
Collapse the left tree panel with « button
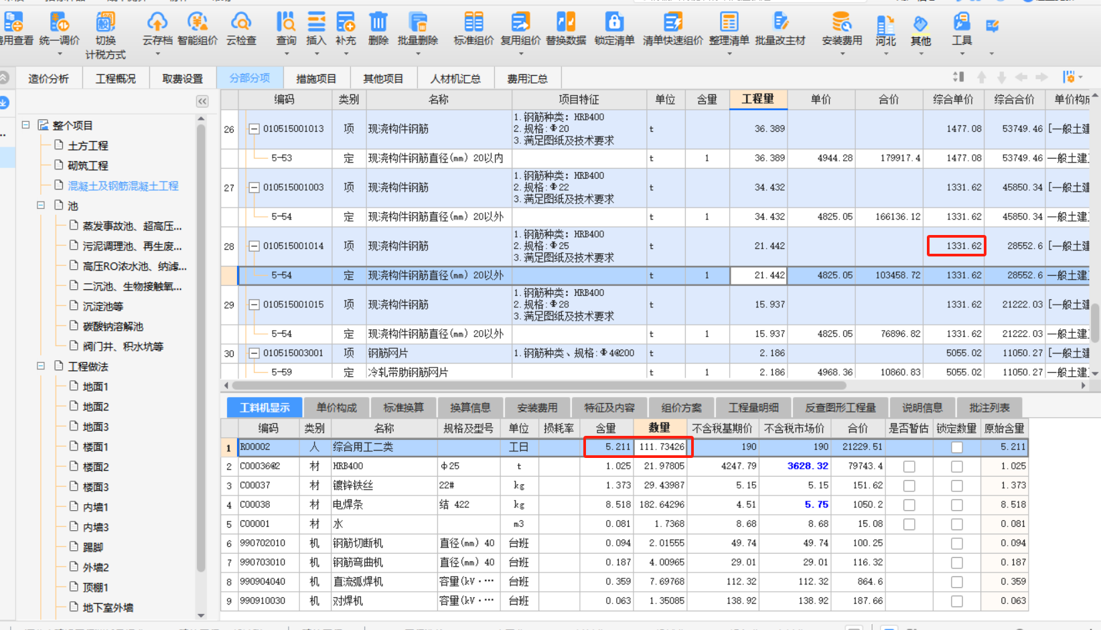pyautogui.click(x=202, y=101)
